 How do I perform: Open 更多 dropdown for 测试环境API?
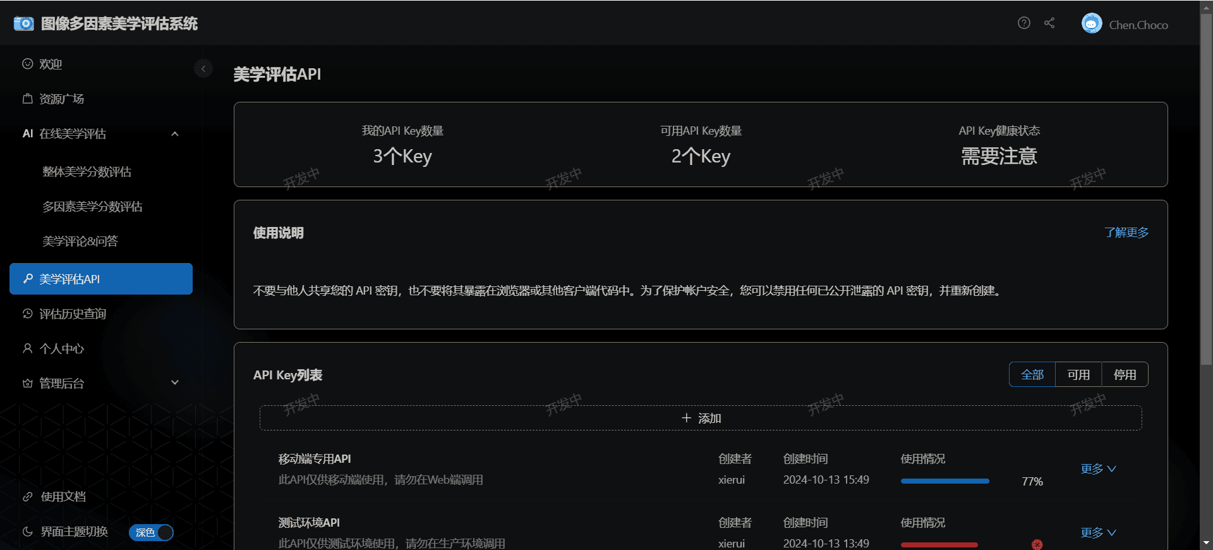pos(1098,533)
